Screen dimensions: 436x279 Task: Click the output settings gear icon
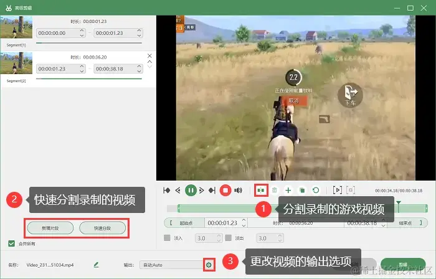coord(209,265)
